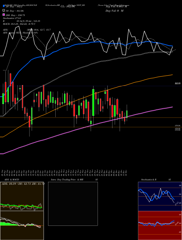Click the 'SI 14/5: 59.44 / 65.15' readout
The image size is (182, 240).
click(28, 21)
